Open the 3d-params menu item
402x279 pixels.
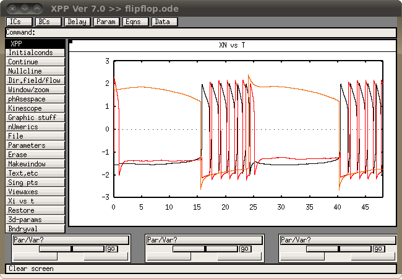35,220
